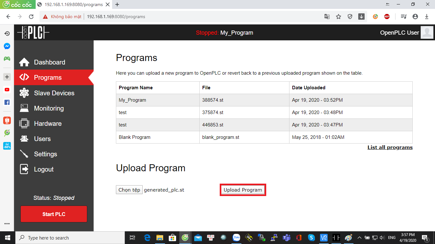
Task: Open the Dashboard page from sidebar
Action: (x=49, y=62)
